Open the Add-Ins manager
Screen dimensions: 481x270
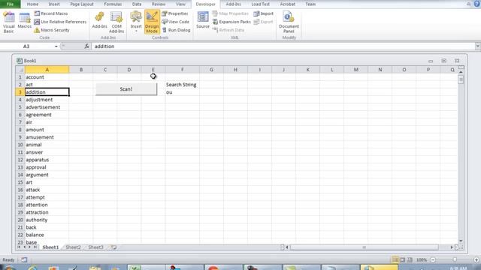pyautogui.click(x=99, y=21)
